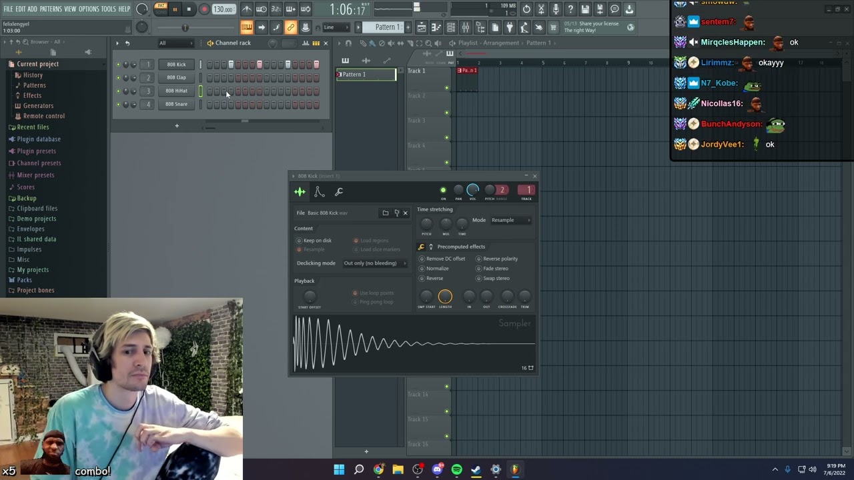Open the Declicking mode dropdown
Image resolution: width=854 pixels, height=480 pixels.
point(376,263)
